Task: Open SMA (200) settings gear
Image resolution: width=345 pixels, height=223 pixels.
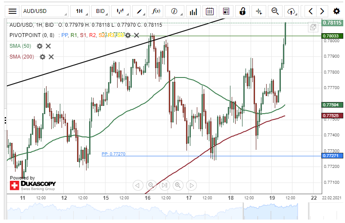Action: (x=43, y=57)
